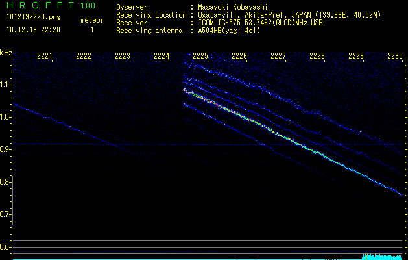Click the Receiver field label

coord(132,23)
